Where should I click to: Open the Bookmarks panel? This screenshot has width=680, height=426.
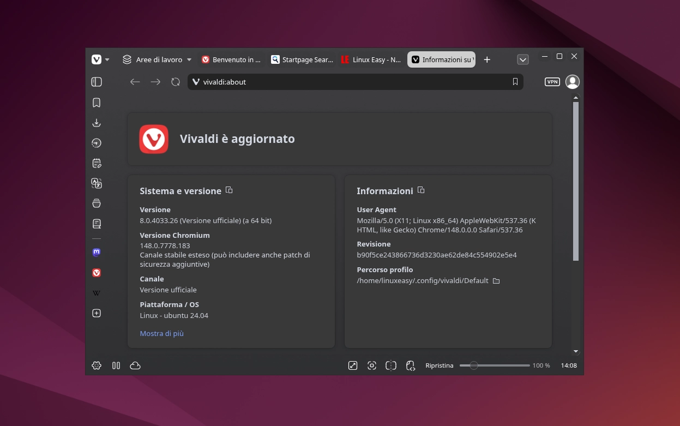click(97, 103)
